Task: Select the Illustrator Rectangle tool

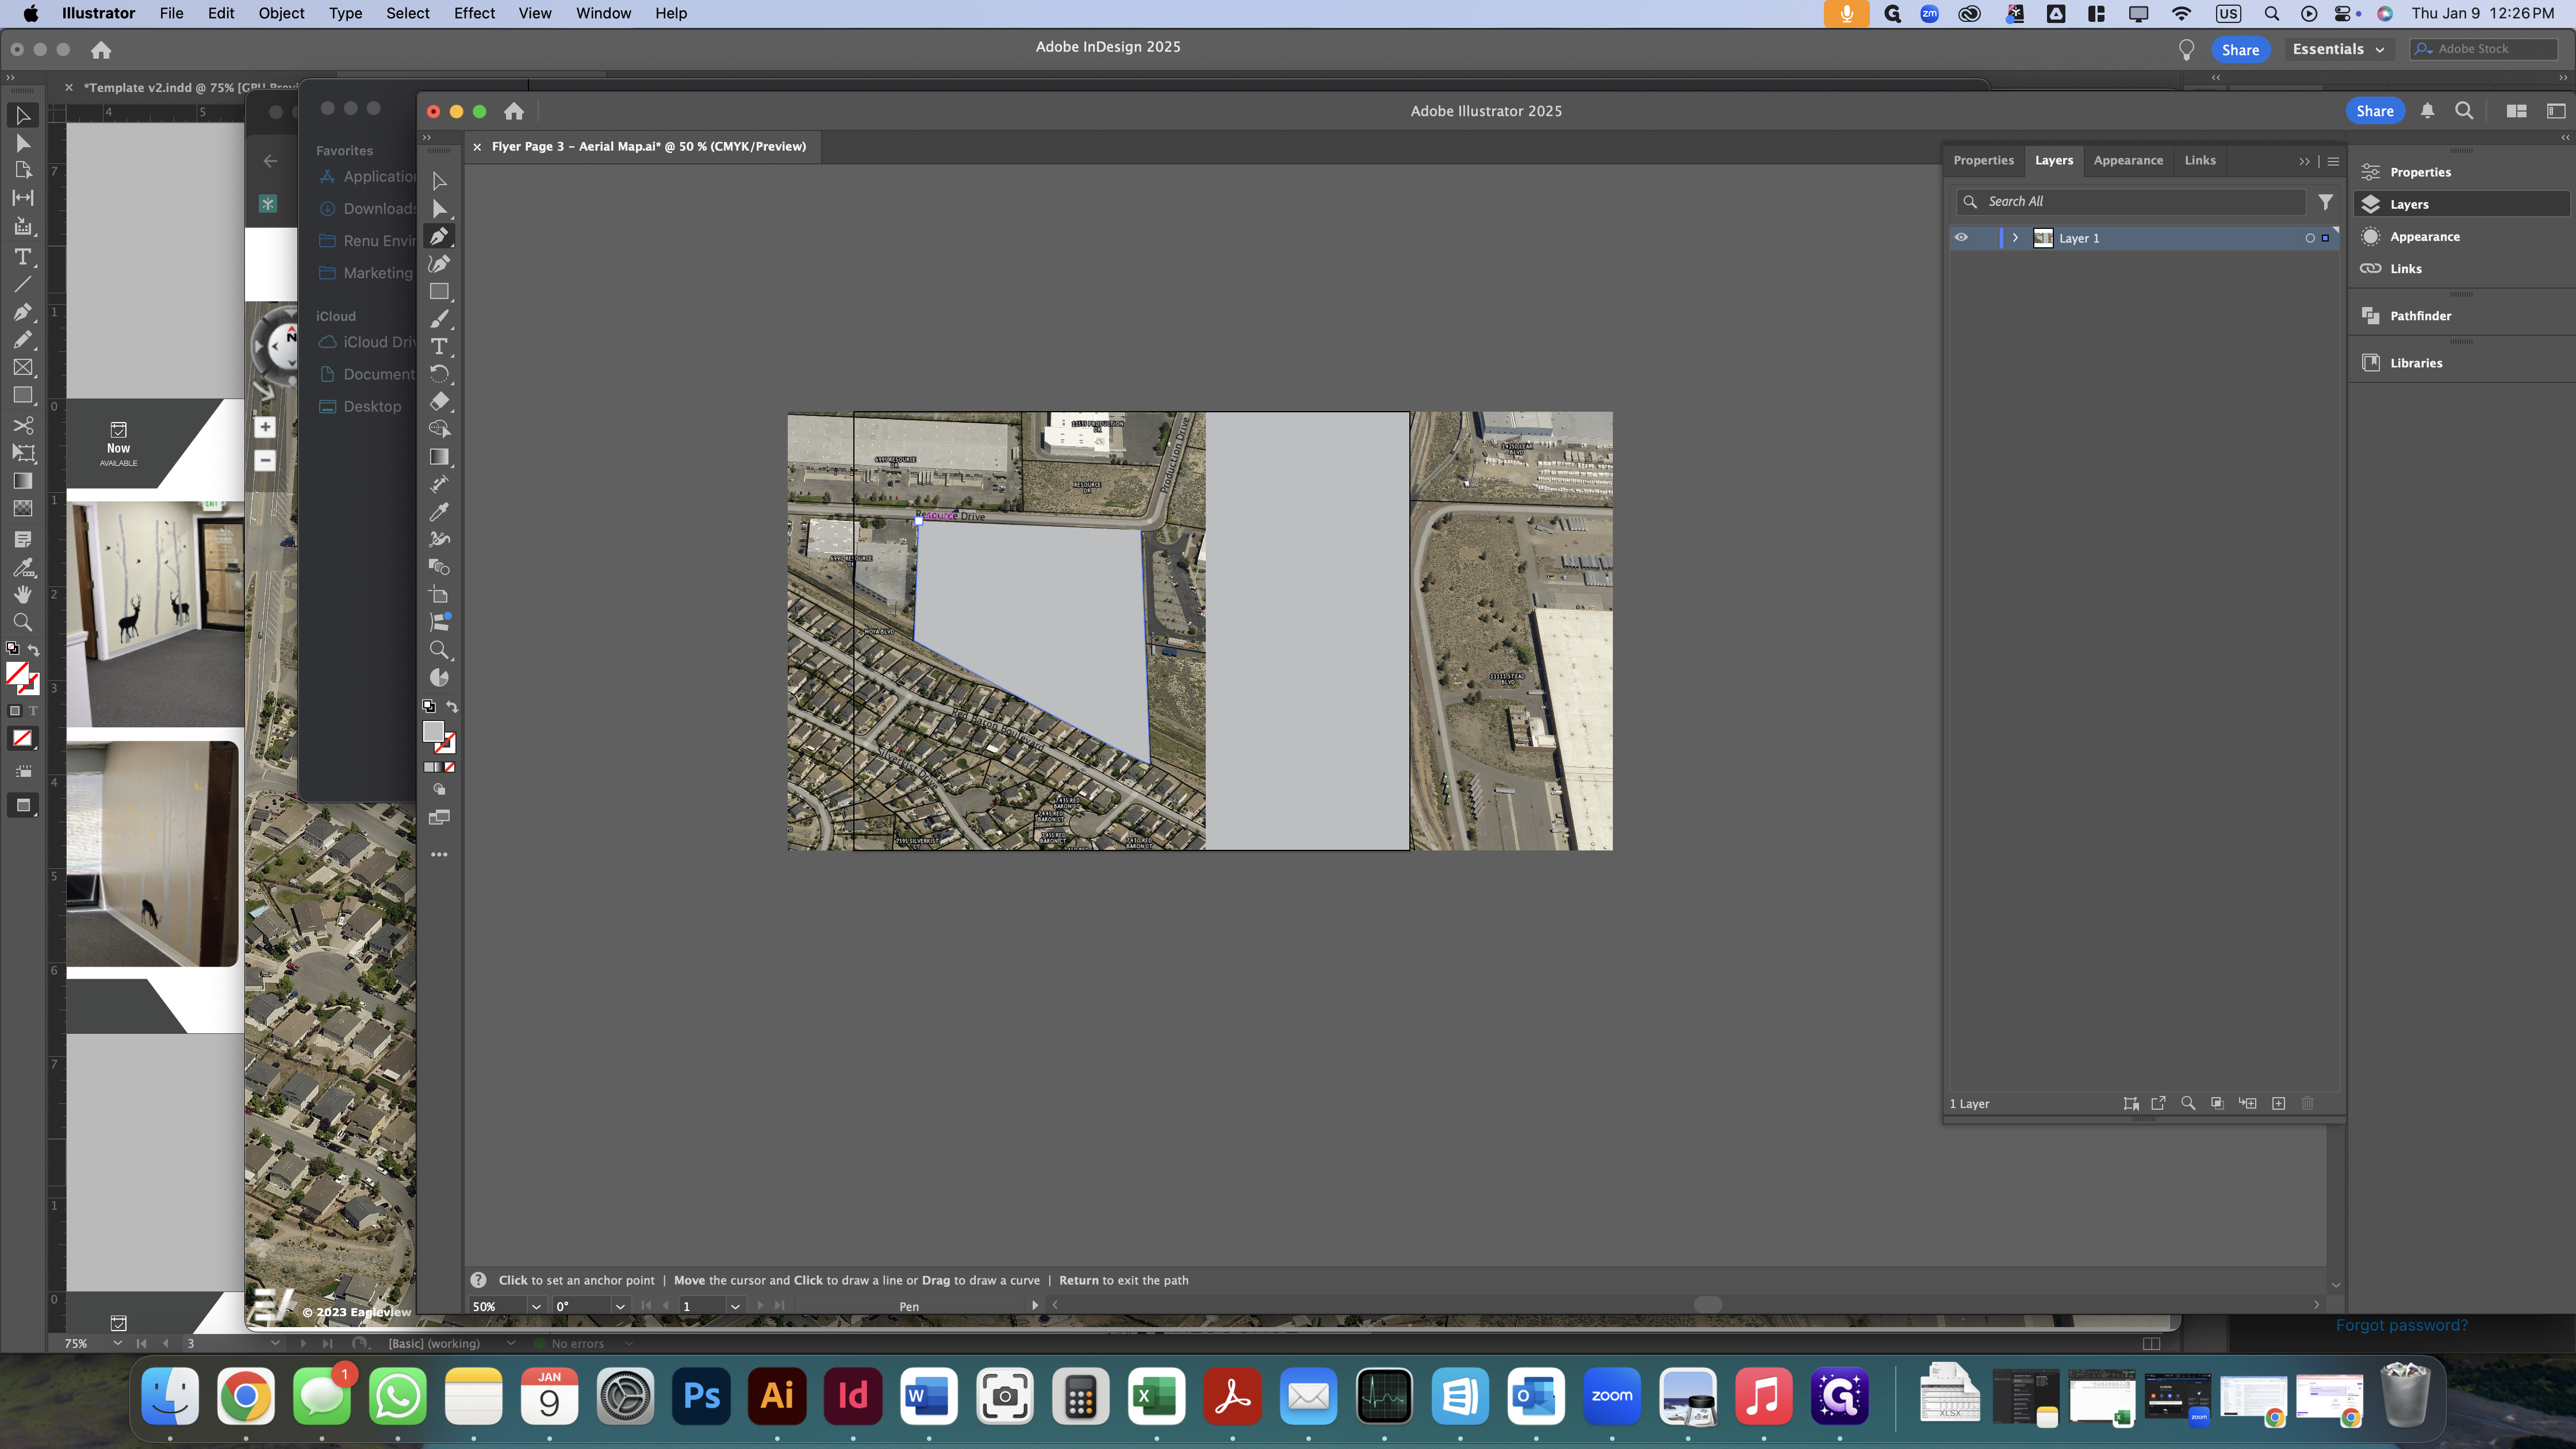Action: click(x=439, y=291)
